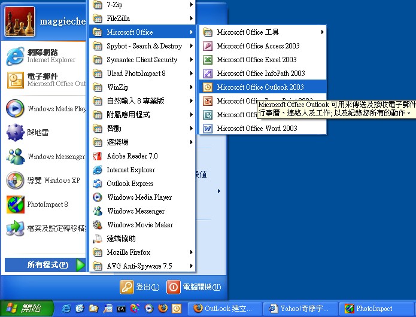
Task: Click the Excel 2003 green icon
Action: pyautogui.click(x=208, y=60)
